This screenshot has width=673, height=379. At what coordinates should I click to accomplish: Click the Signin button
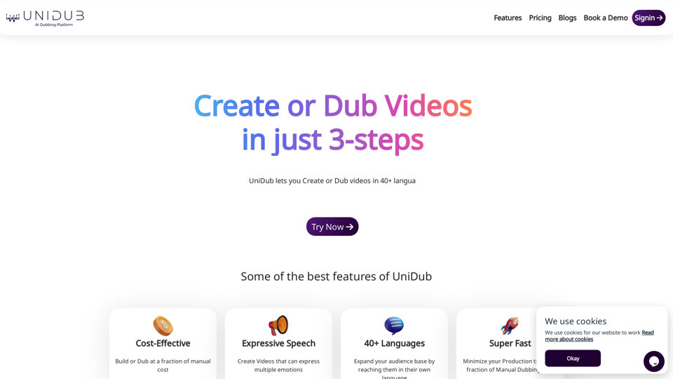[648, 18]
